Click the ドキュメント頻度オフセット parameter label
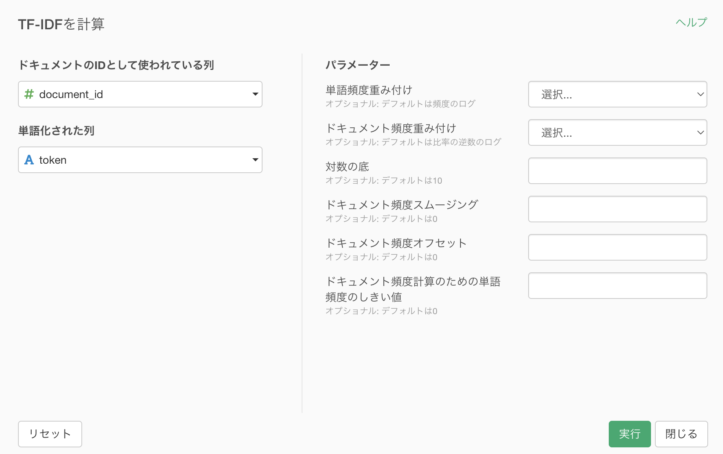This screenshot has width=723, height=454. [396, 243]
